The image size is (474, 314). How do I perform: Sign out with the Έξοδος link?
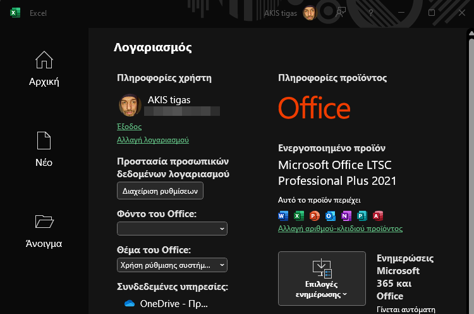tap(129, 127)
